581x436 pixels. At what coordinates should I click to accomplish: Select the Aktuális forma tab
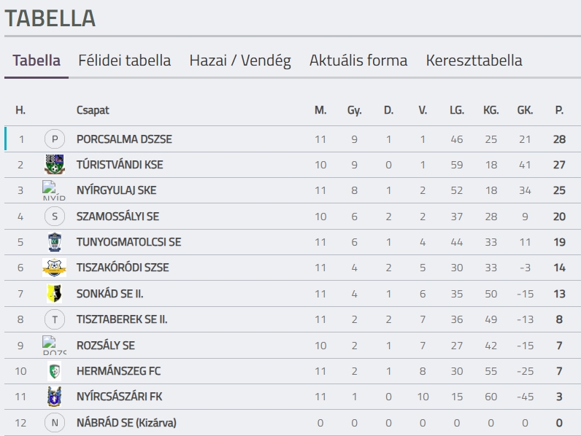click(x=358, y=61)
